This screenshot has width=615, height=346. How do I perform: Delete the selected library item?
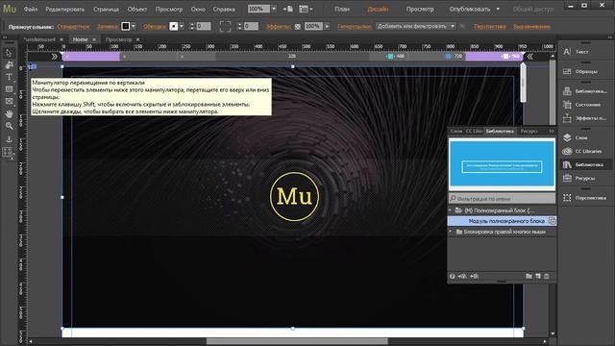coord(547,276)
